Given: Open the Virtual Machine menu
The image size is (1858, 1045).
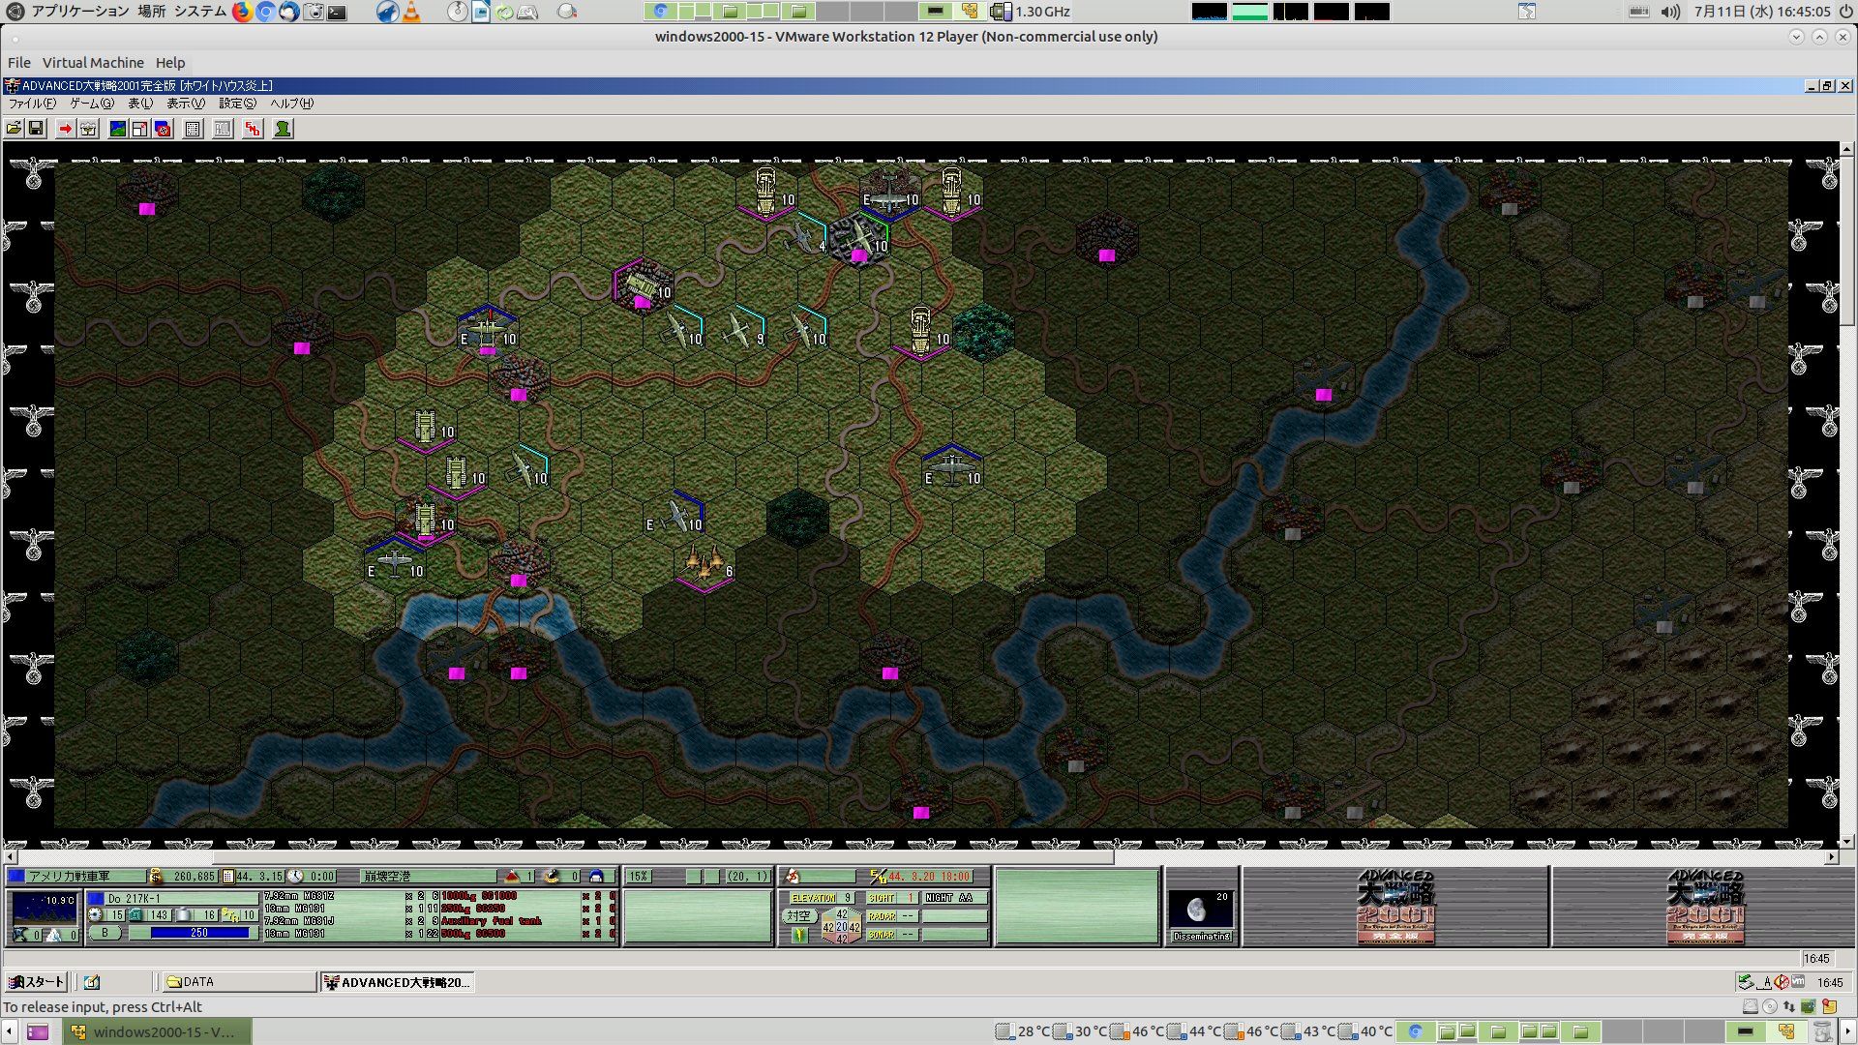Looking at the screenshot, I should (x=93, y=63).
